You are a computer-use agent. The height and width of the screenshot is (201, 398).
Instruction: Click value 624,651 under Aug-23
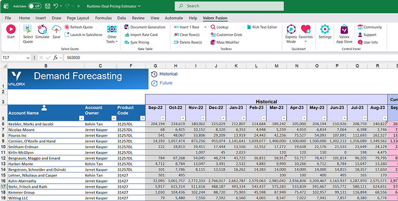click(x=378, y=187)
